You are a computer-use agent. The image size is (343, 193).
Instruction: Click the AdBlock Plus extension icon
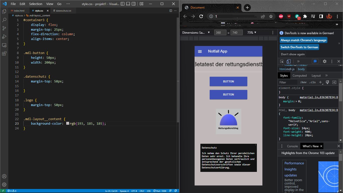pyautogui.click(x=281, y=16)
